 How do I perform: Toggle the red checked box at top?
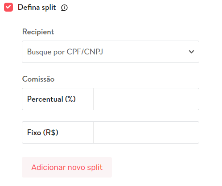(x=8, y=7)
